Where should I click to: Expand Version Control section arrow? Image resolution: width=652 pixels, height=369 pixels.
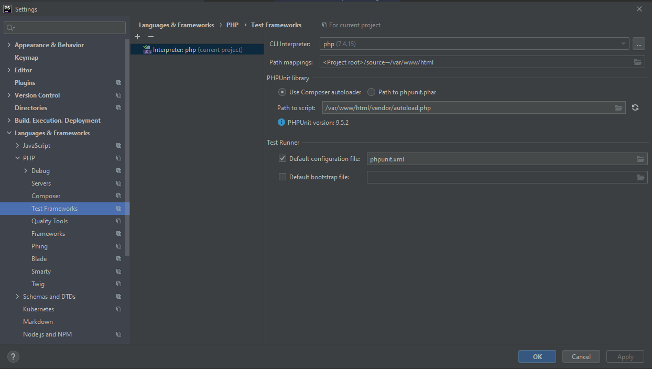click(x=9, y=95)
